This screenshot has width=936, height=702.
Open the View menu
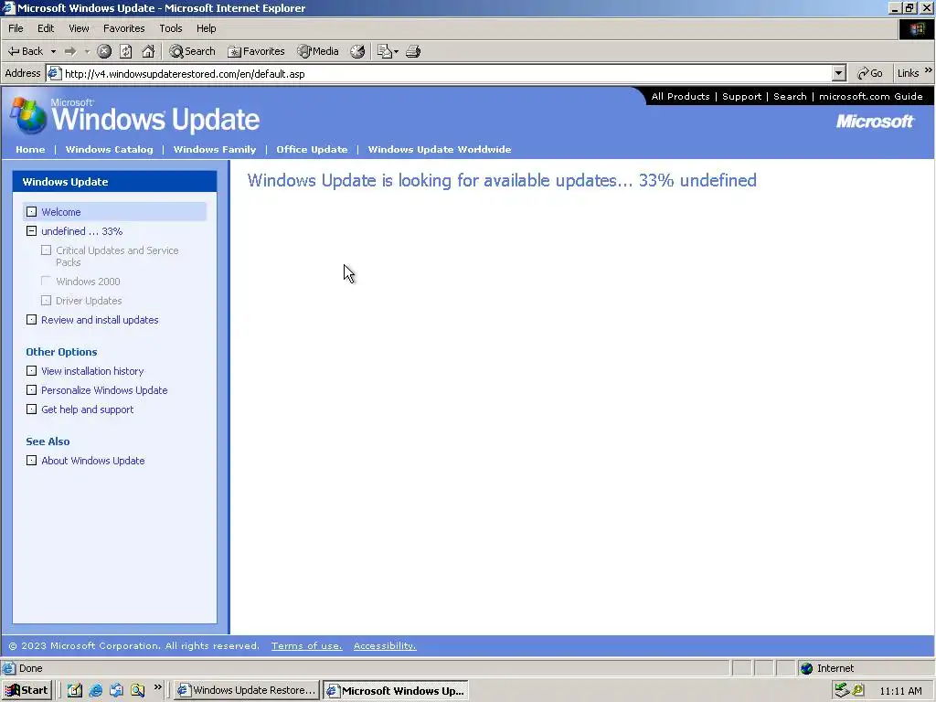pos(79,28)
